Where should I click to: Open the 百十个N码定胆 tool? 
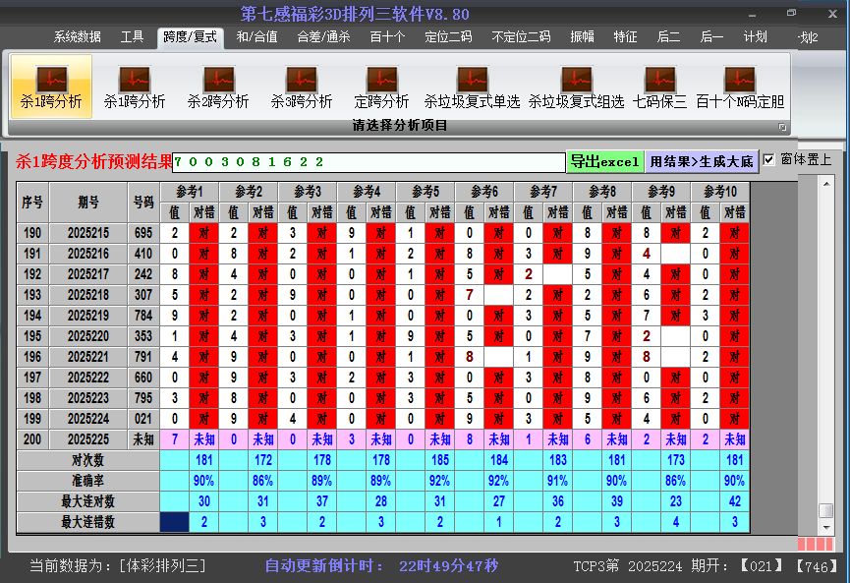point(740,87)
